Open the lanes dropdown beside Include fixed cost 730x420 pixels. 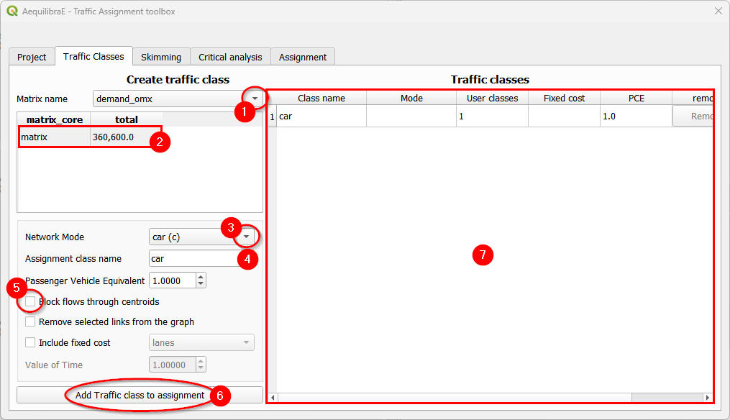248,342
